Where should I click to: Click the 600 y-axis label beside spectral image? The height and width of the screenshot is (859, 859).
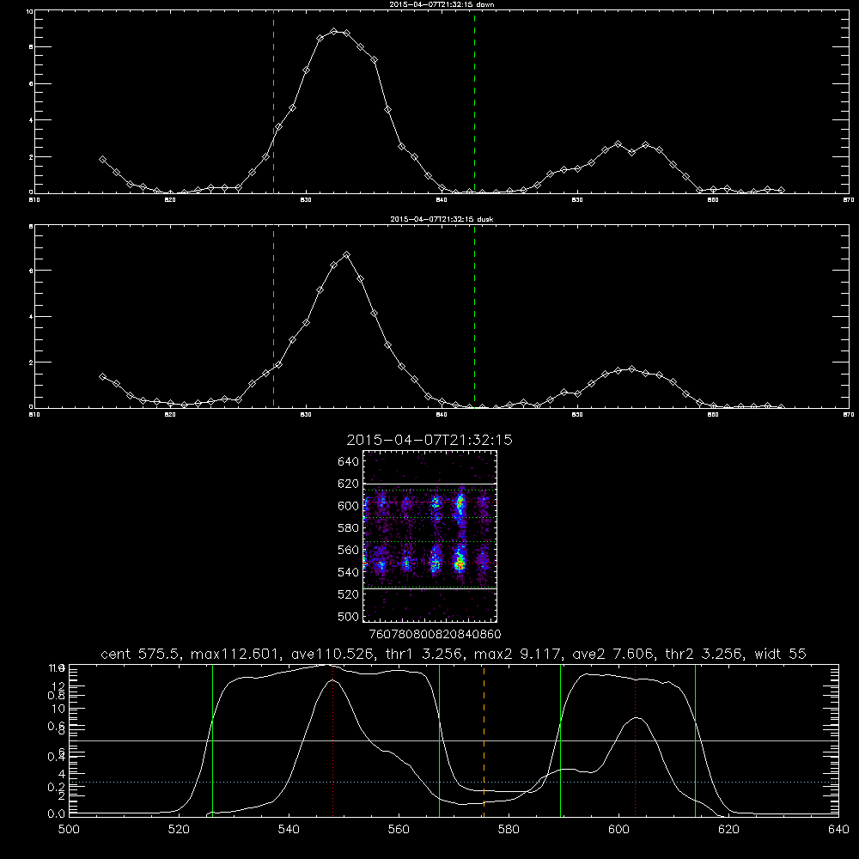pos(348,506)
